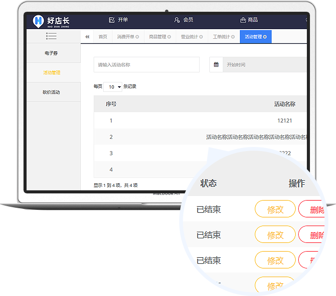Click the double-arrow tab scroll-left icon
Image resolution: width=336 pixels, height=296 pixels.
(87, 37)
